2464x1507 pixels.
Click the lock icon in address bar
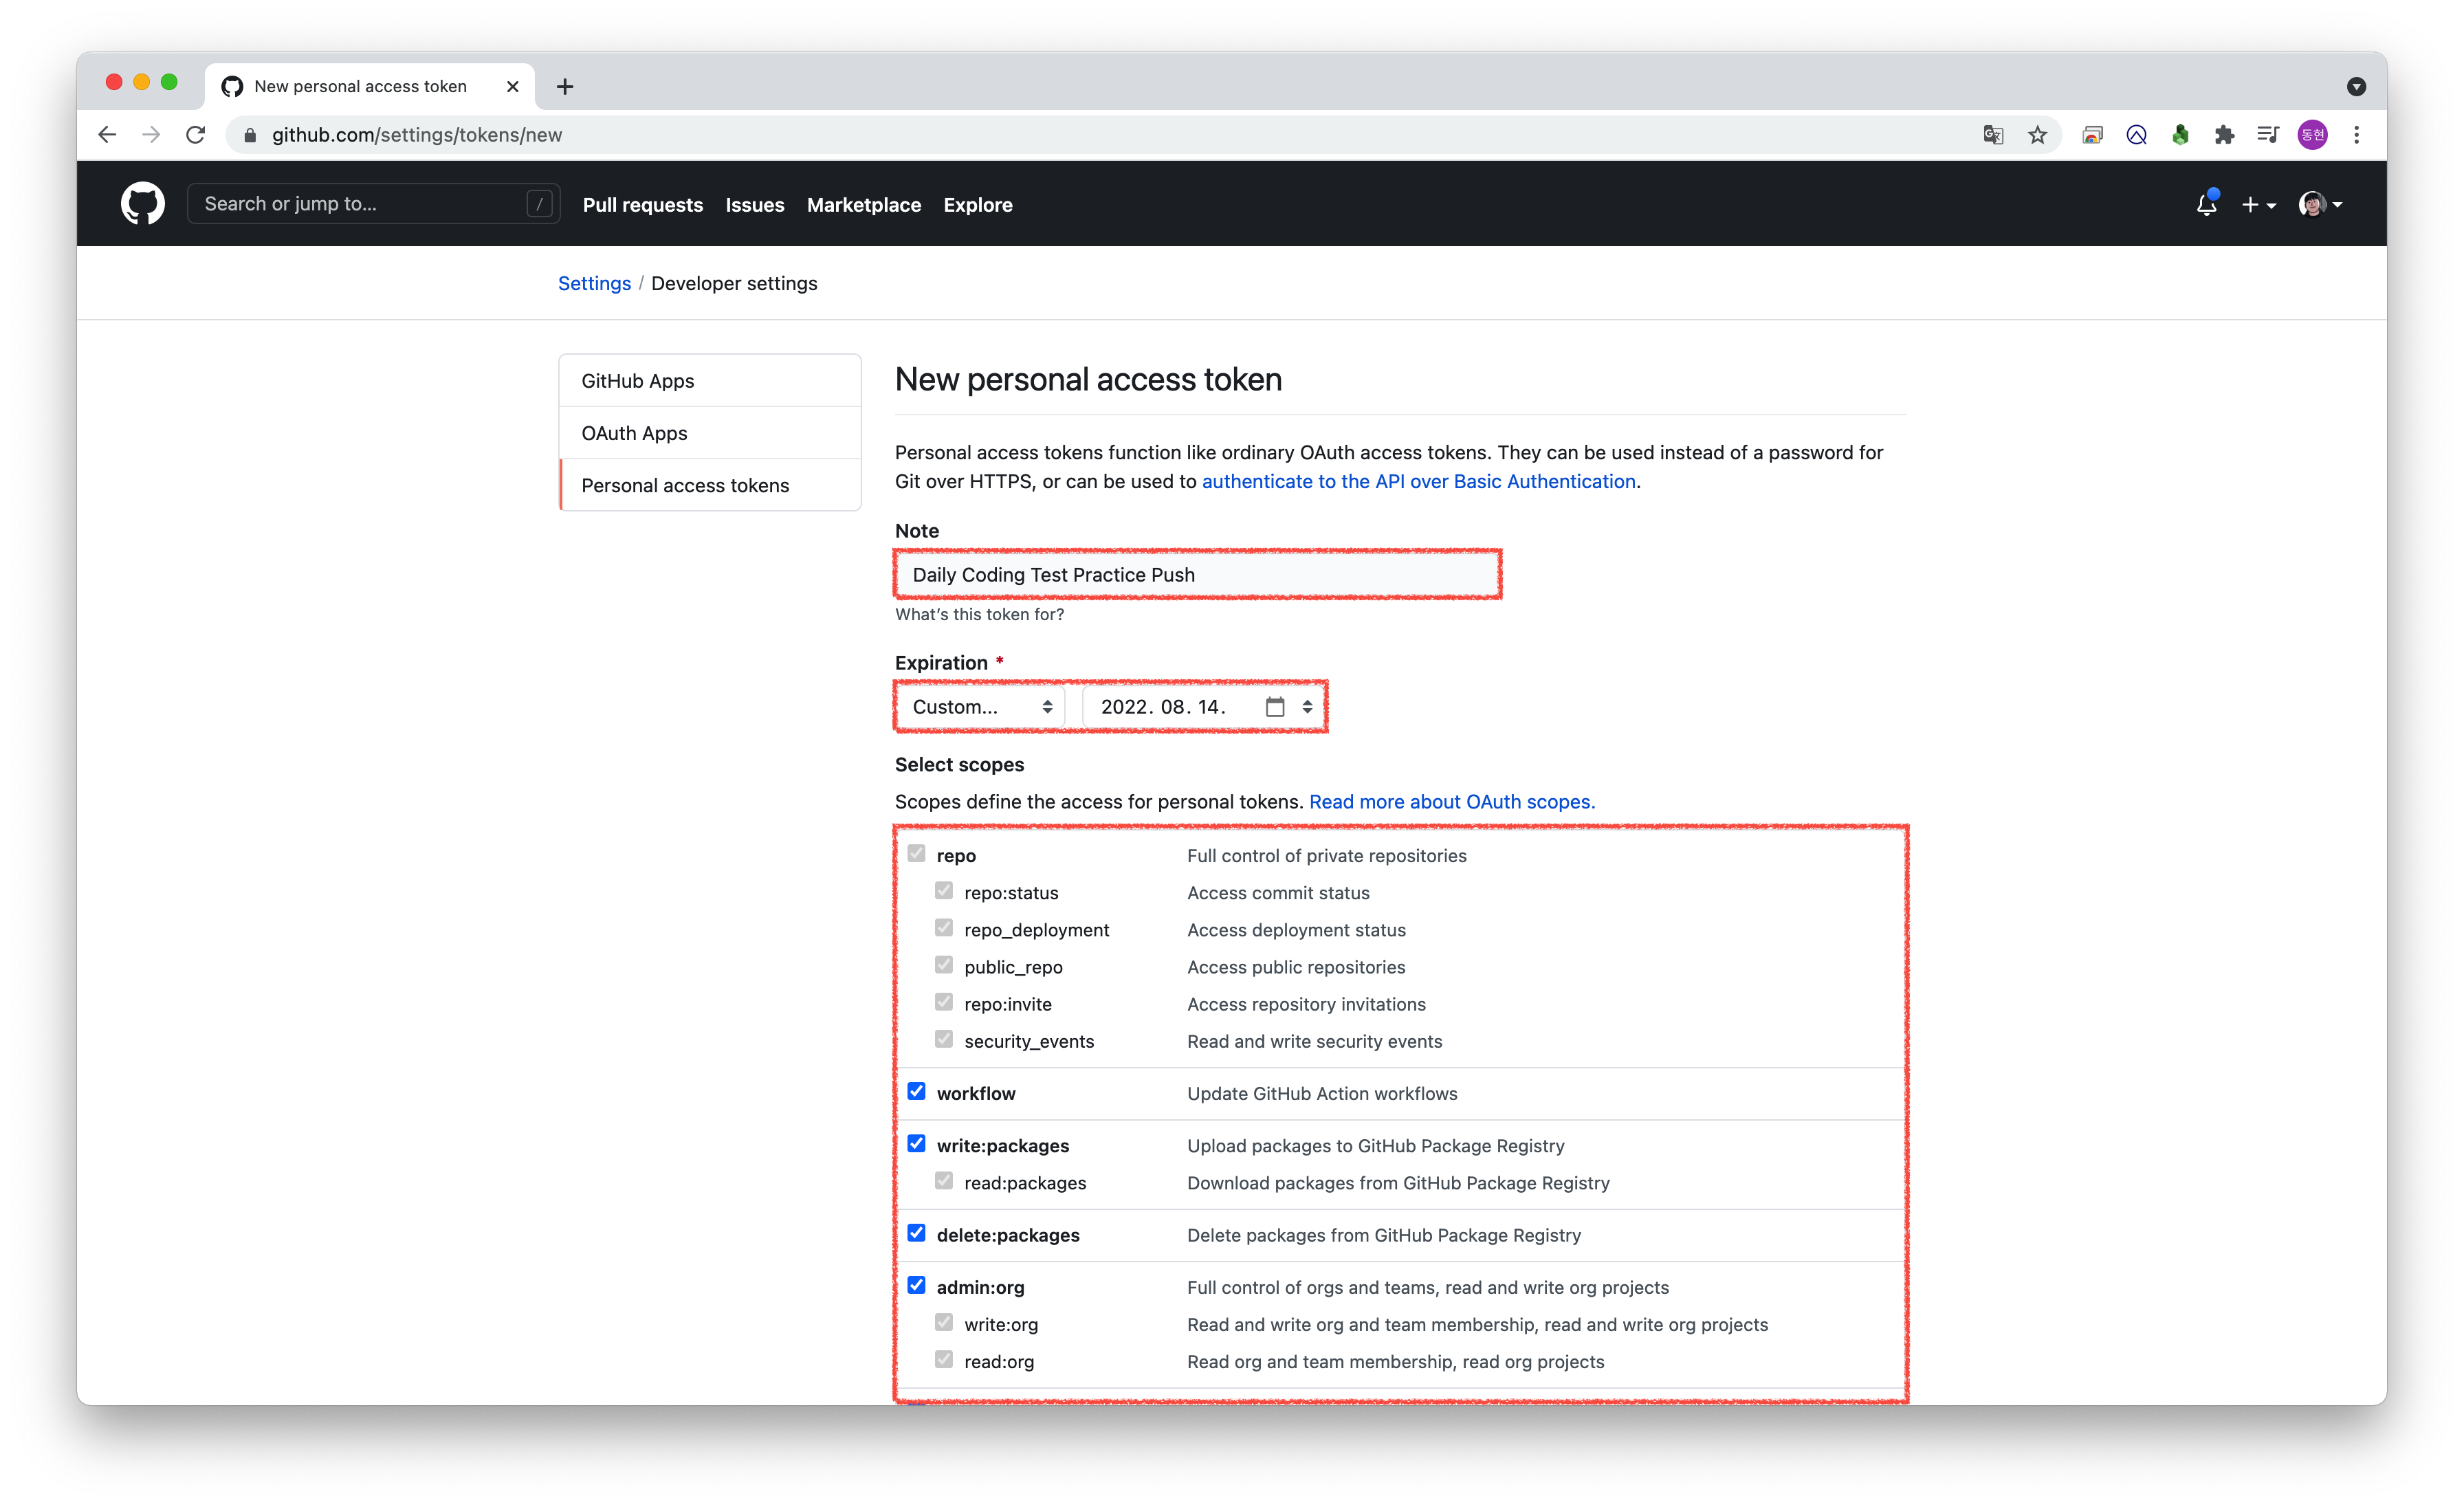pos(250,135)
